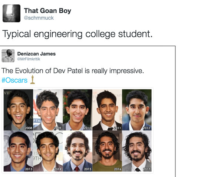Open the 2013 photo in the collage

point(18,151)
